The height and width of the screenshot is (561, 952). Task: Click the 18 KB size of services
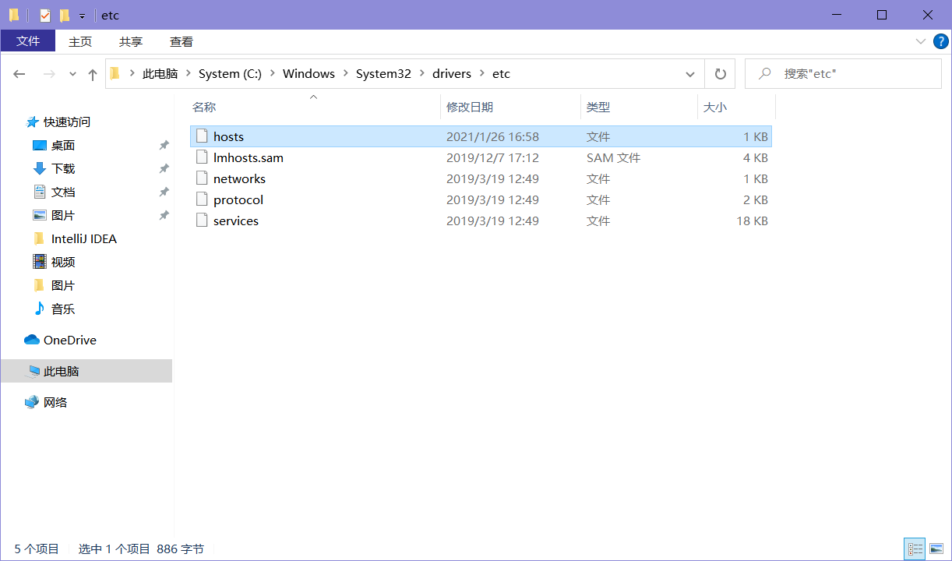[x=752, y=221]
